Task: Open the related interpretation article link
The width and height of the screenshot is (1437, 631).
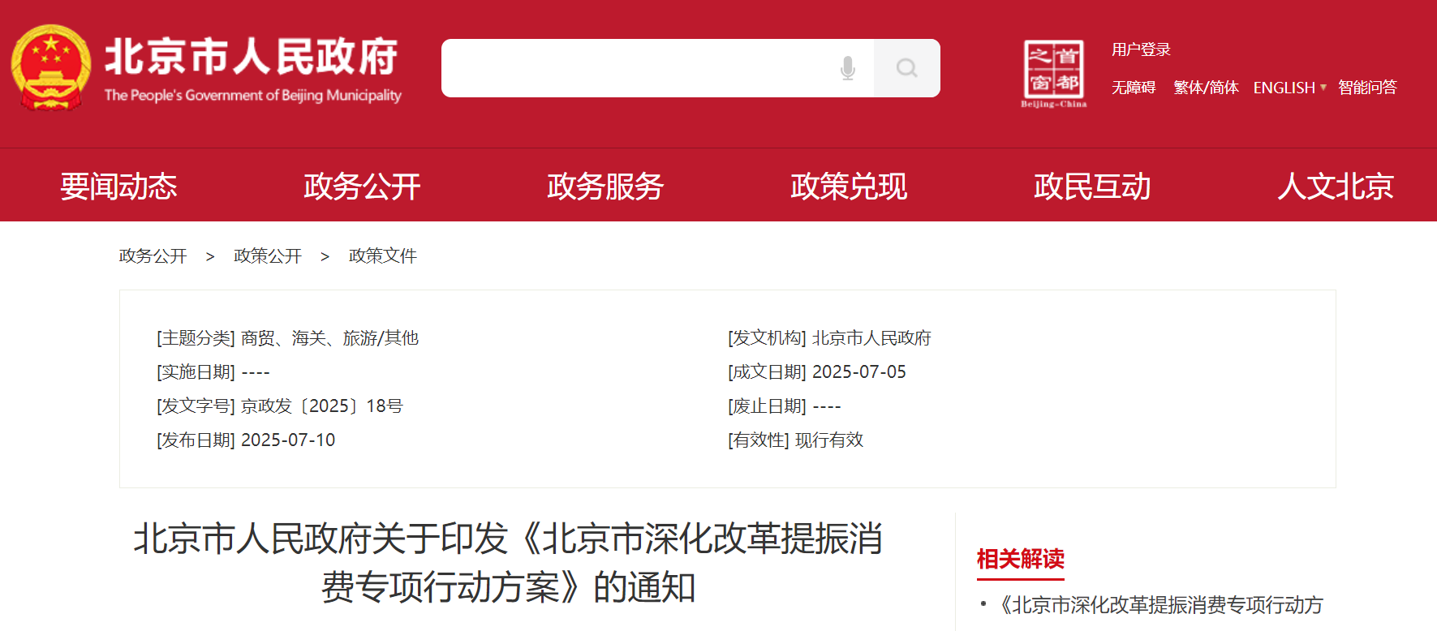Action: 1160,605
